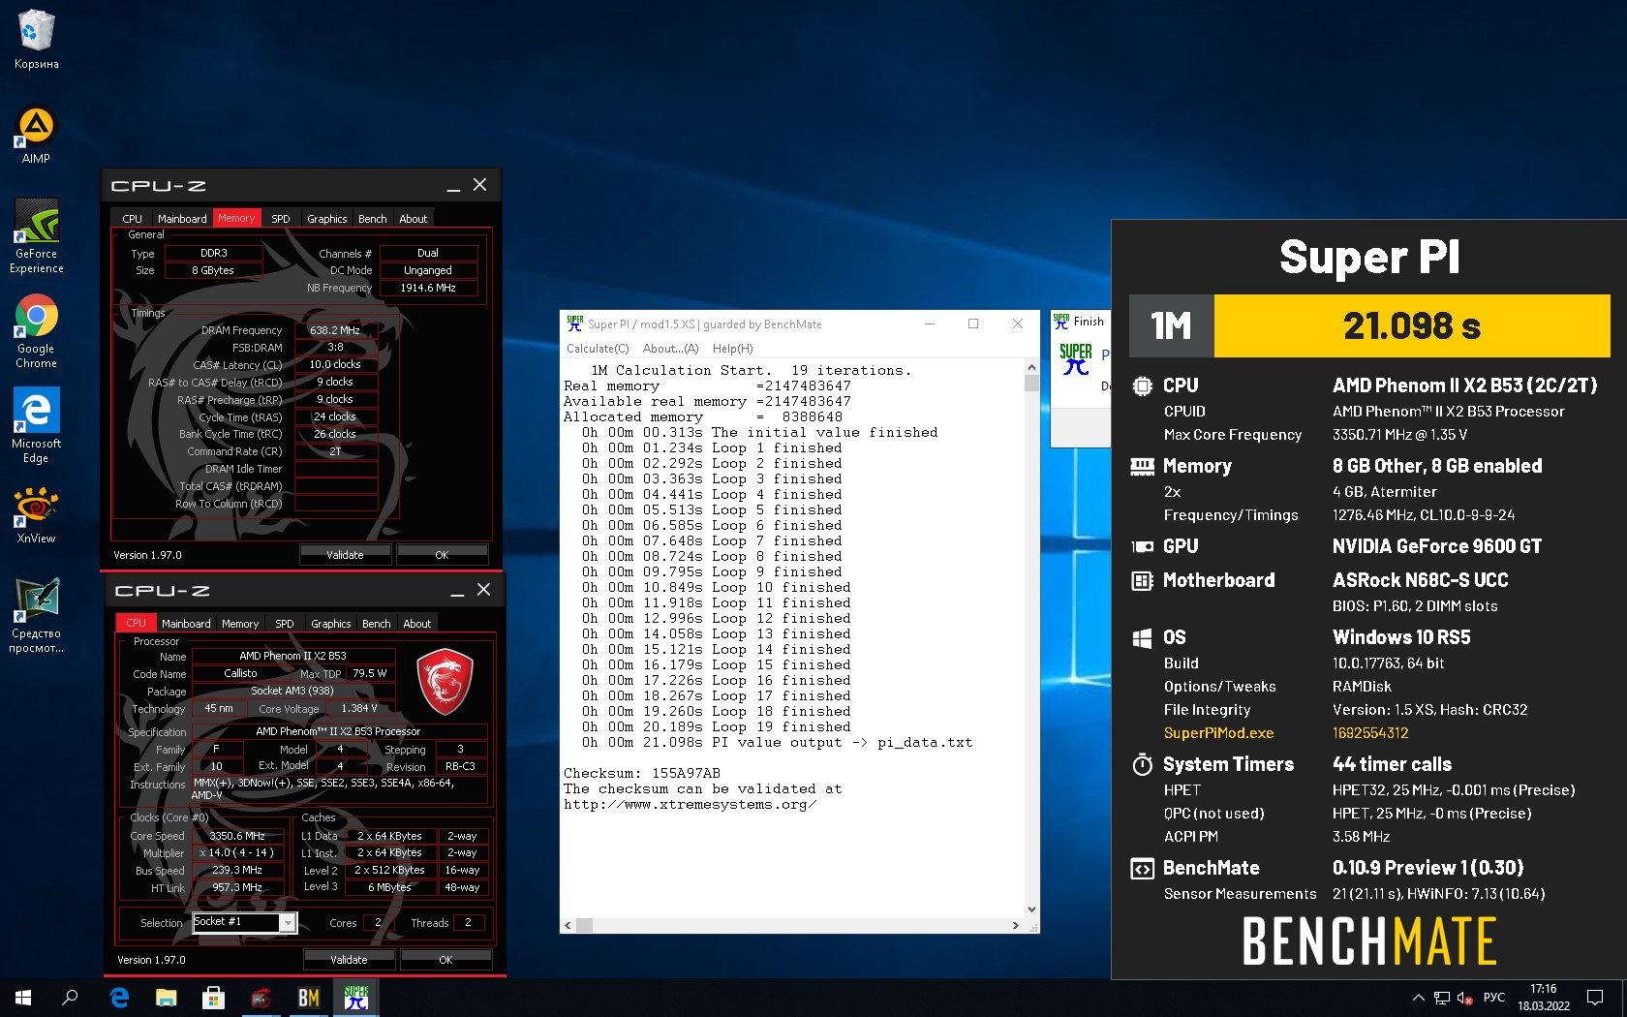Viewport: 1627px width, 1017px height.
Task: Open the taskbar clock and date
Action: pyautogui.click(x=1544, y=998)
